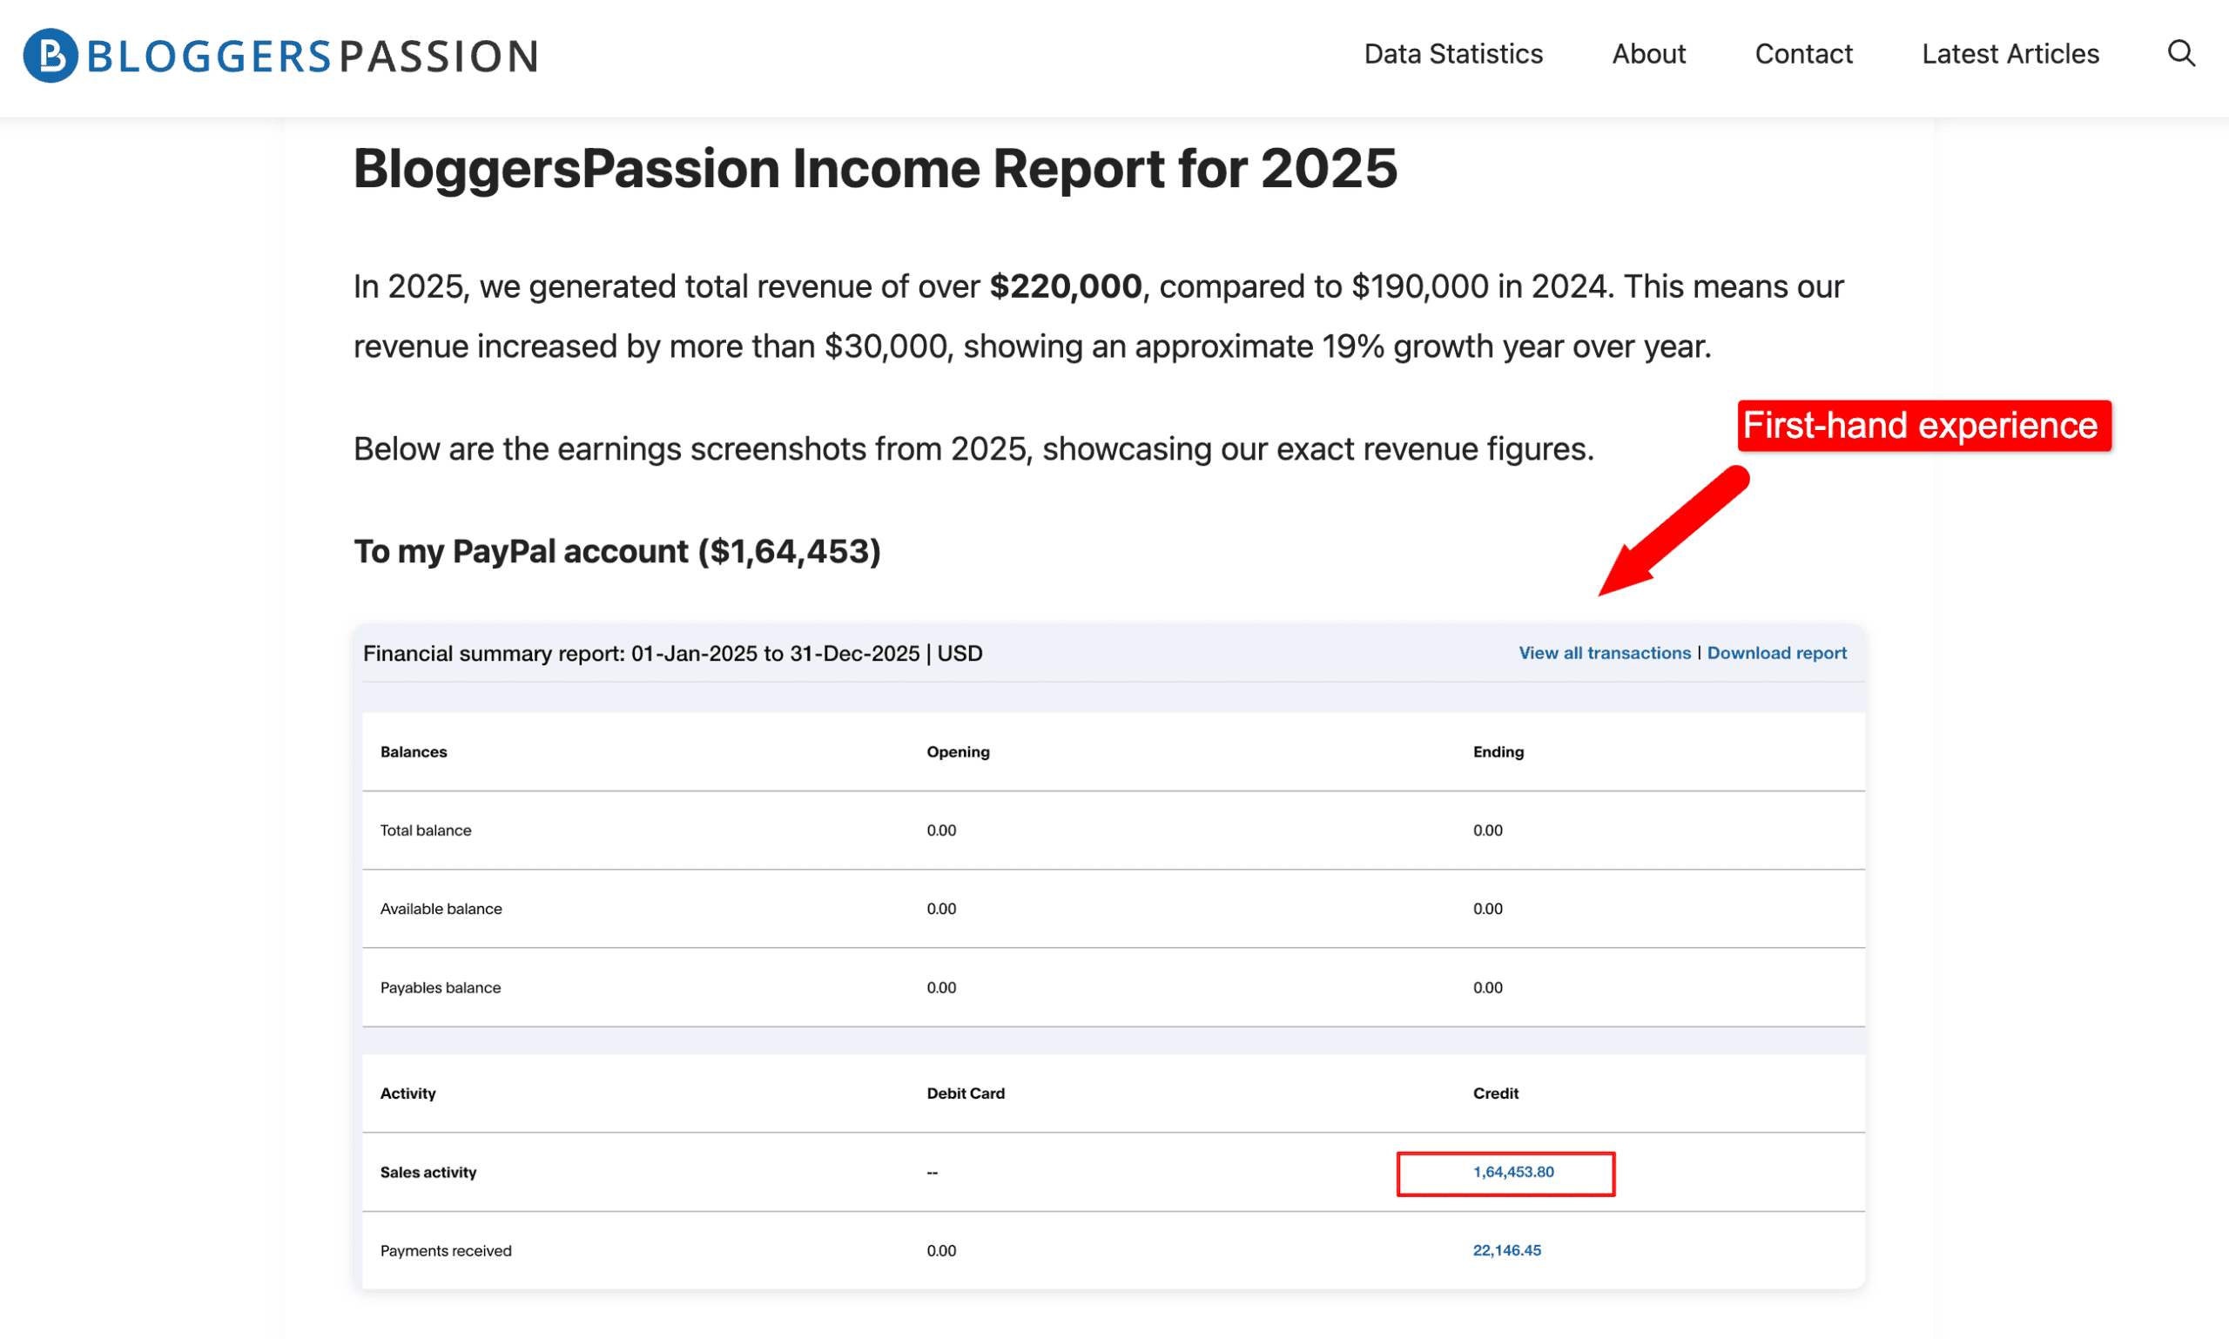Open the Download report link

(x=1776, y=652)
